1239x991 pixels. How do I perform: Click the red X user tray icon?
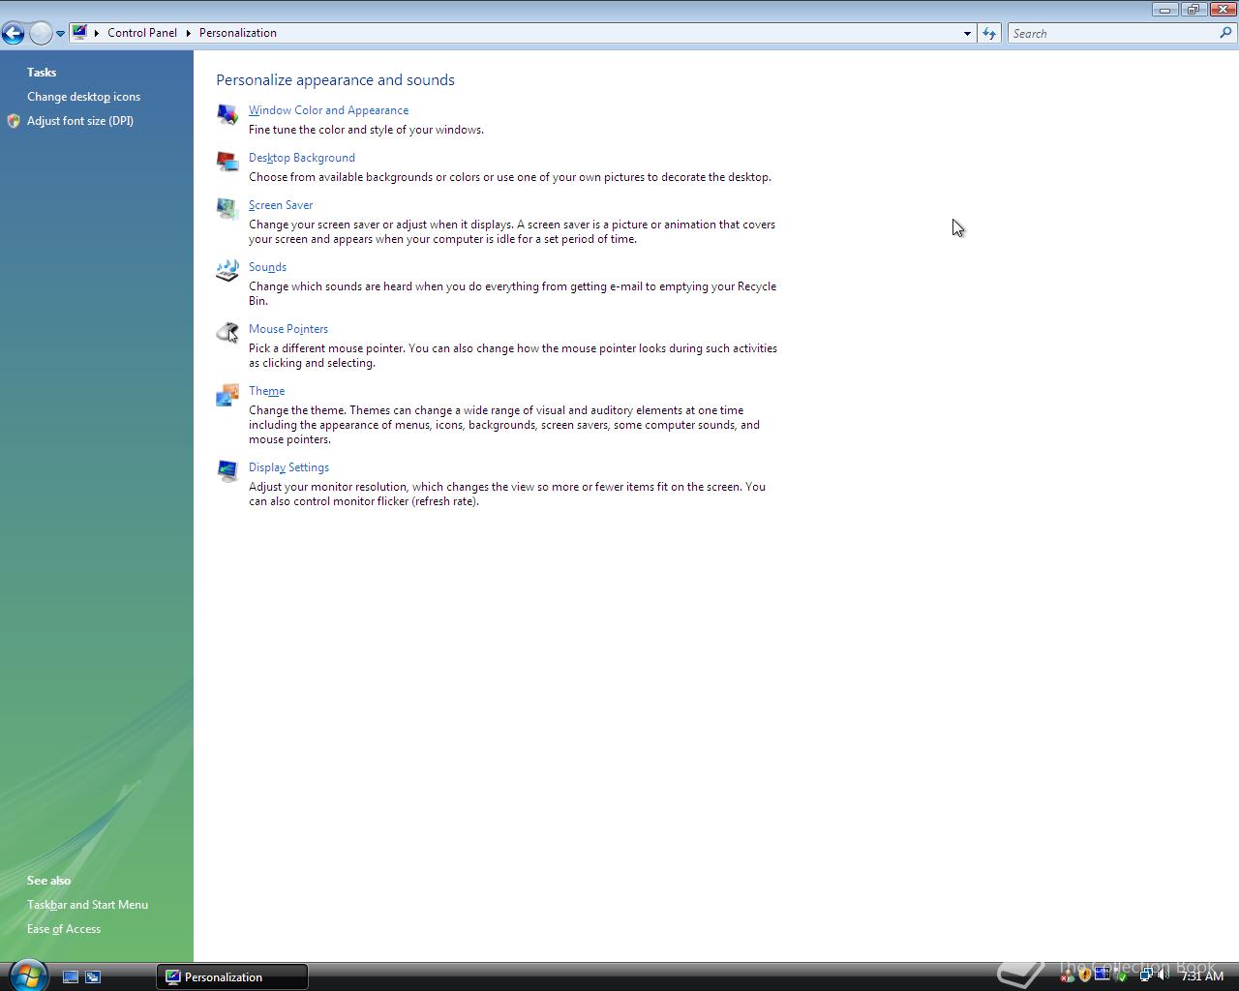coord(1067,976)
